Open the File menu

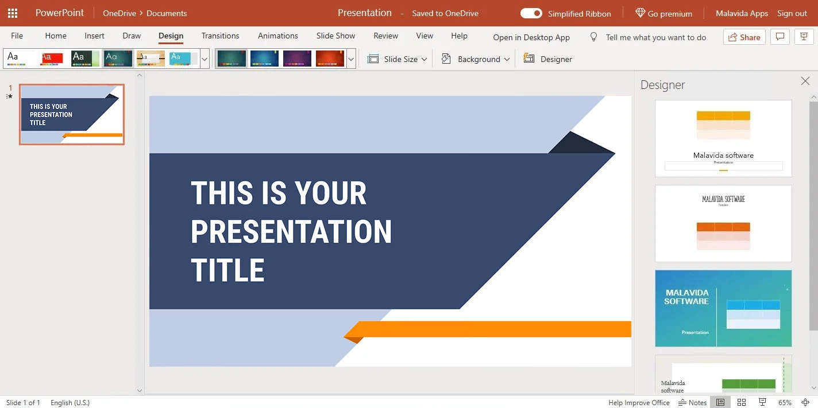(x=17, y=36)
